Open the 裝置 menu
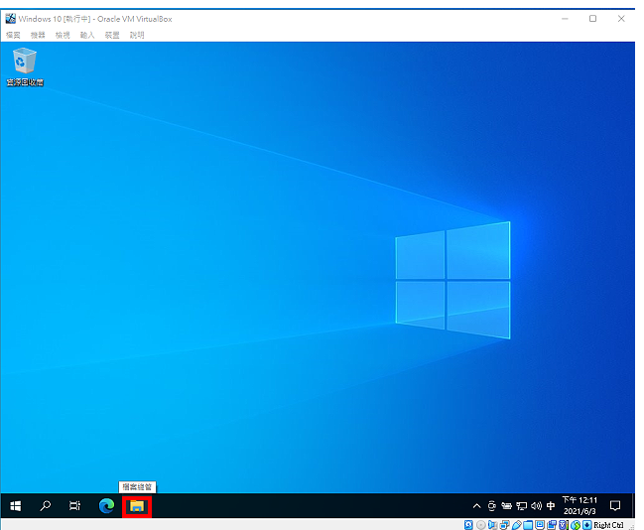Screen dimensions: 644x530 point(112,35)
